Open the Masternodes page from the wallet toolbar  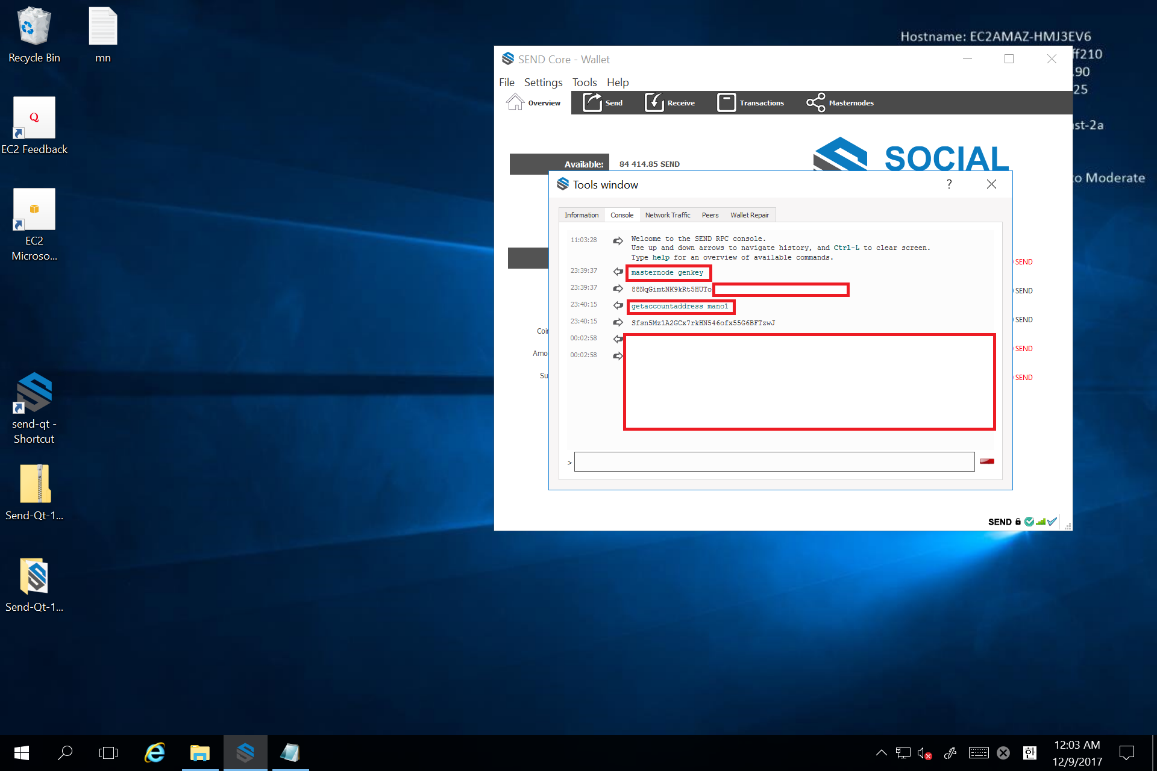coord(841,103)
